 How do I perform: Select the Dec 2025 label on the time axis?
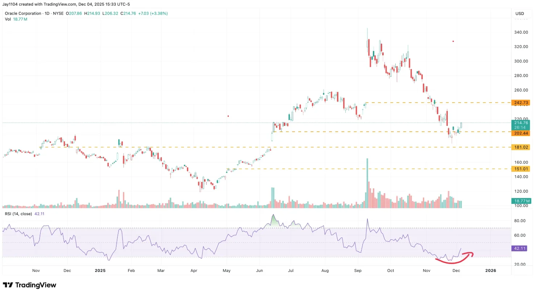pos(456,270)
